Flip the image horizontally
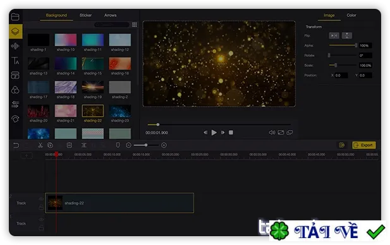 pos(334,35)
